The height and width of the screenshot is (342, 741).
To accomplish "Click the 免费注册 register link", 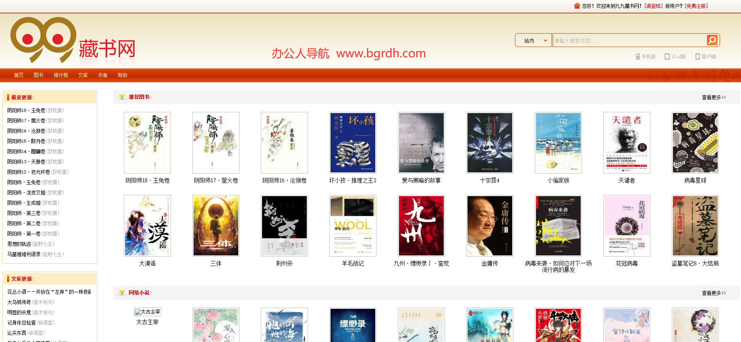I will [x=696, y=6].
